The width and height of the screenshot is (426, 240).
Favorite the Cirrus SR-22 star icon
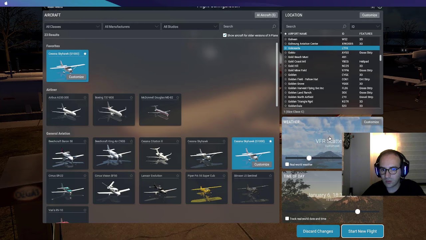(x=85, y=176)
